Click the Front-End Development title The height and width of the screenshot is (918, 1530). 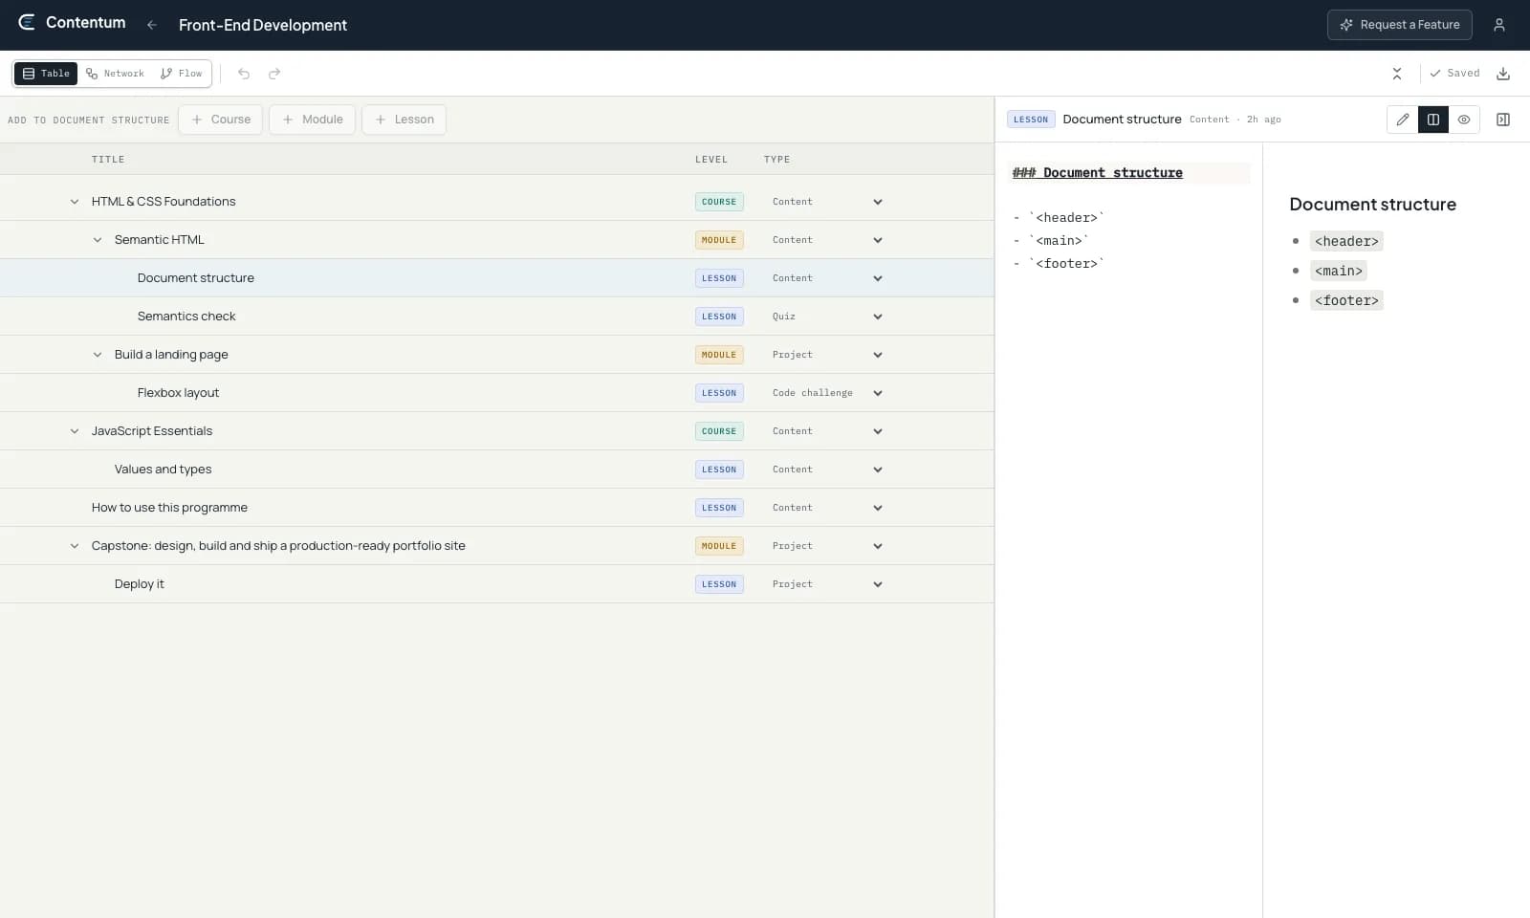[x=263, y=25]
